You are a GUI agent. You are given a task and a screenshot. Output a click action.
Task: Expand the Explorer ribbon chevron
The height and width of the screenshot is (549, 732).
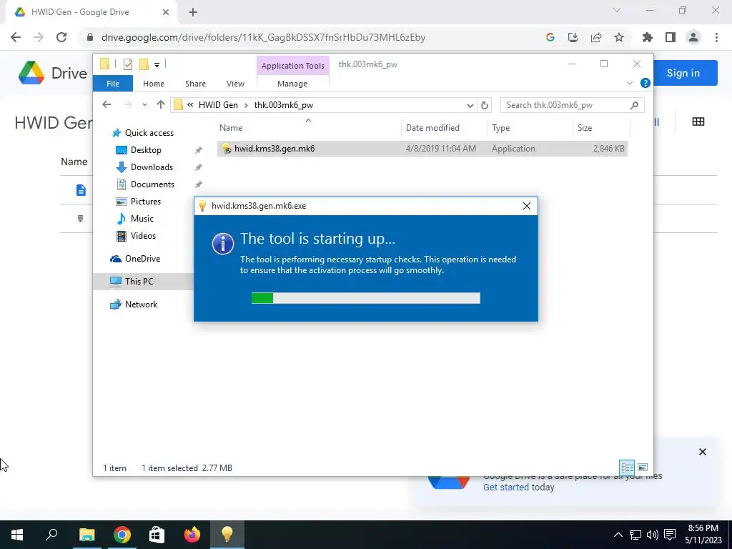point(629,83)
